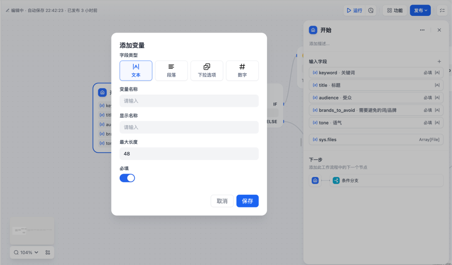Image resolution: width=452 pixels, height=265 pixels.
Task: Close the 开始 panel
Action: 439,30
